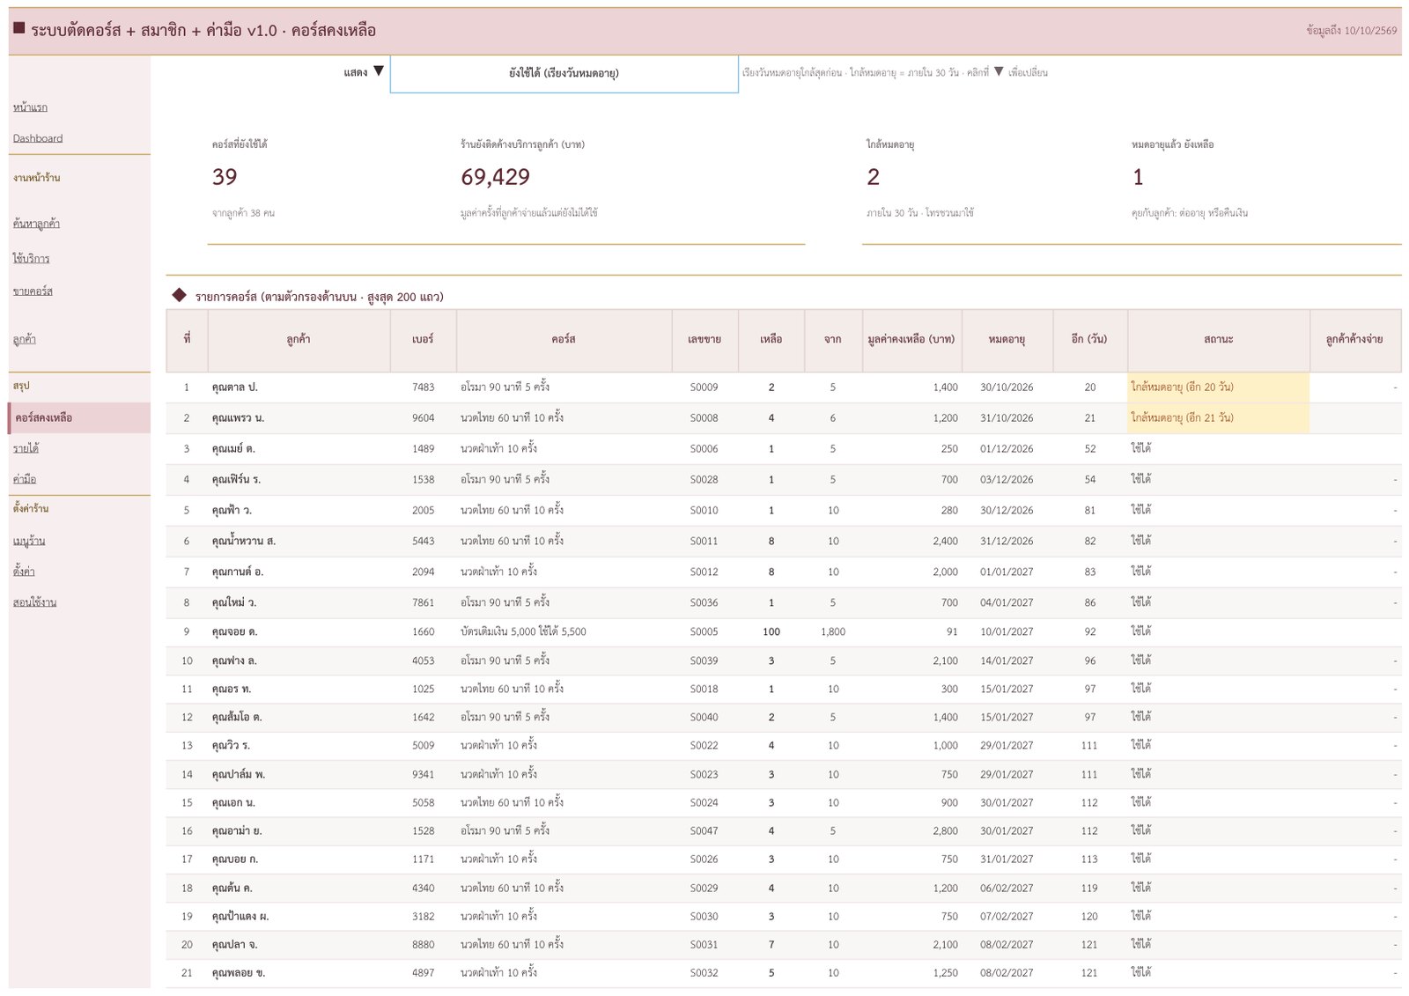The width and height of the screenshot is (1409, 996).
Task: Select the ใกล้หมดอายุ (อีก 21 วัน) status cell
Action: tap(1218, 418)
